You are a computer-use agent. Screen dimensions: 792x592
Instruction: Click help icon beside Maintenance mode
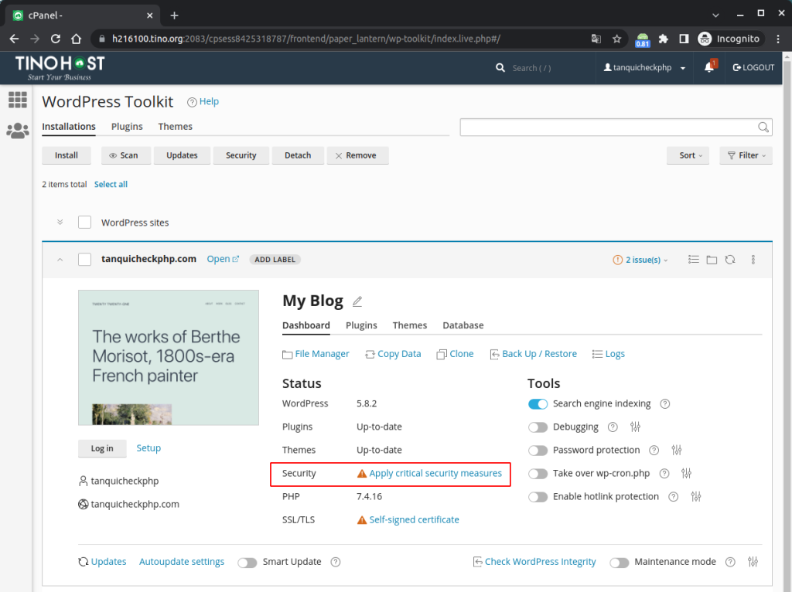coord(730,562)
